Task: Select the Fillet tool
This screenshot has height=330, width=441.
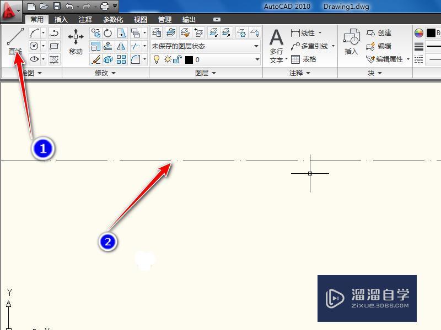Action: [x=136, y=59]
